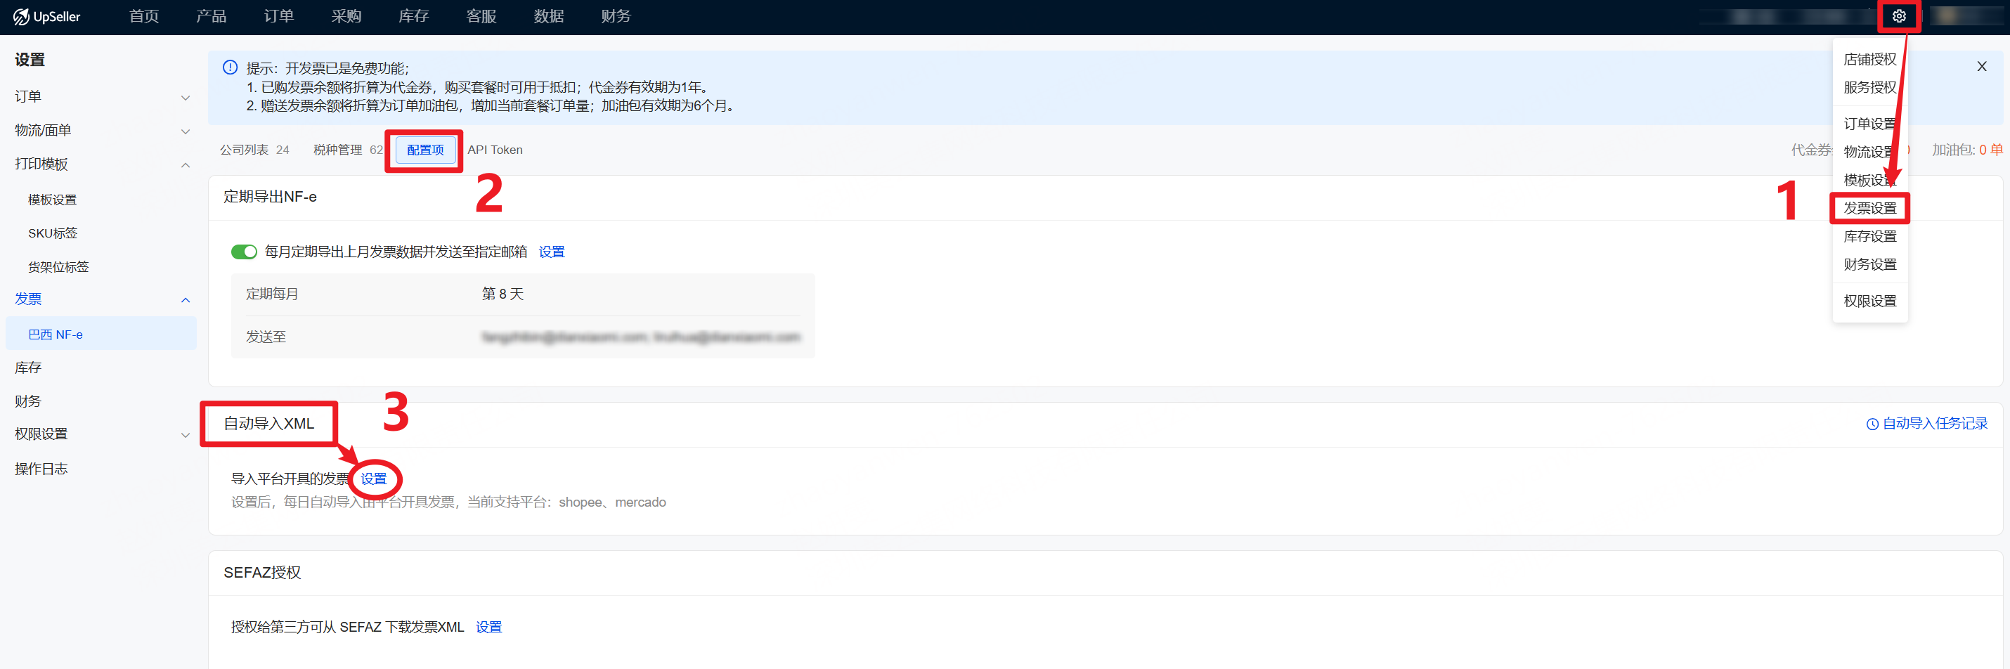Viewport: 2010px width, 669px height.
Task: Select 库存设置 from the settings dropdown
Action: tap(1869, 237)
